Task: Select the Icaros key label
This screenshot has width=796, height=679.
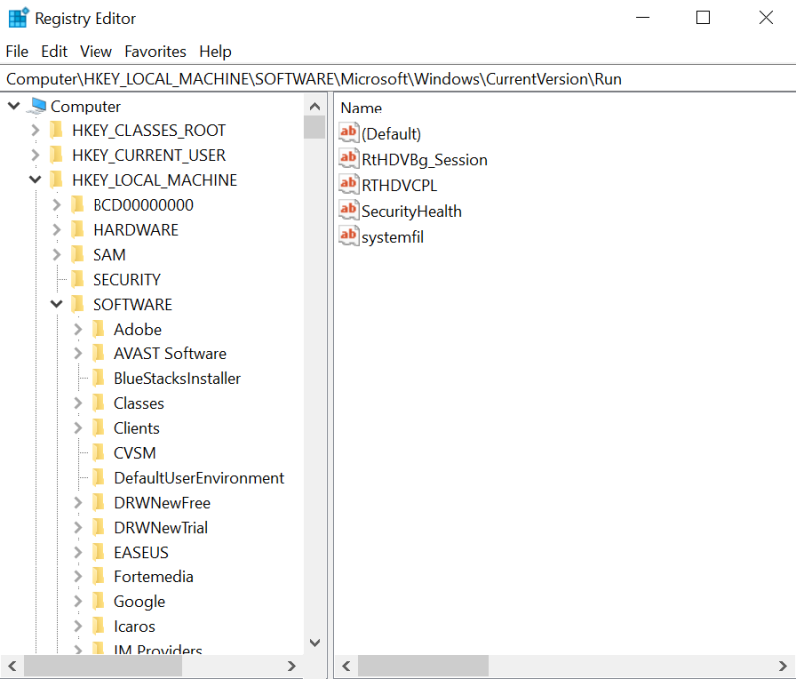Action: (134, 626)
